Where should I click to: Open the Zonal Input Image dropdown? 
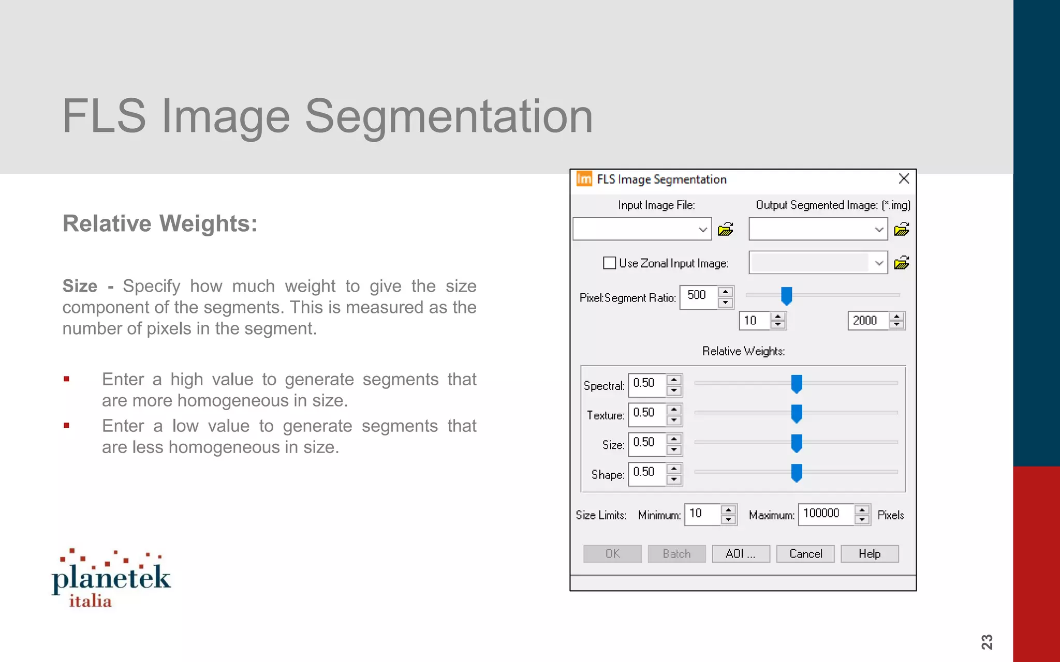tap(879, 263)
